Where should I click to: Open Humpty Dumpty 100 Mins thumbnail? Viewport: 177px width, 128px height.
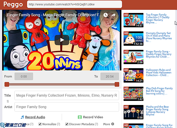click(x=133, y=39)
